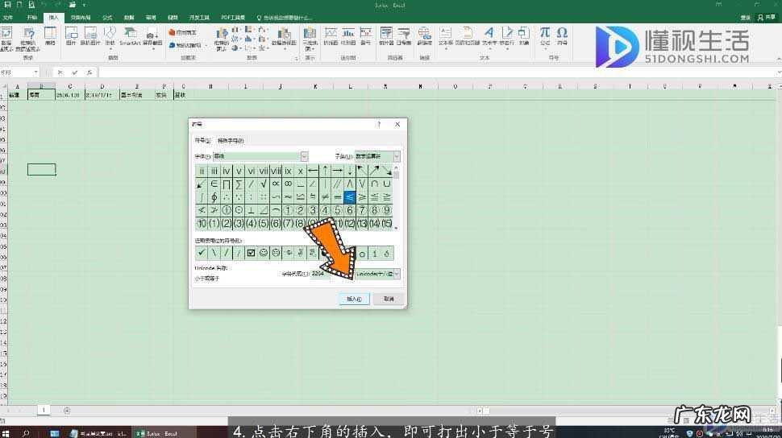Image resolution: width=782 pixels, height=438 pixels.
Task: Click the Equation (π) icon in ribbon
Action: tap(546, 35)
